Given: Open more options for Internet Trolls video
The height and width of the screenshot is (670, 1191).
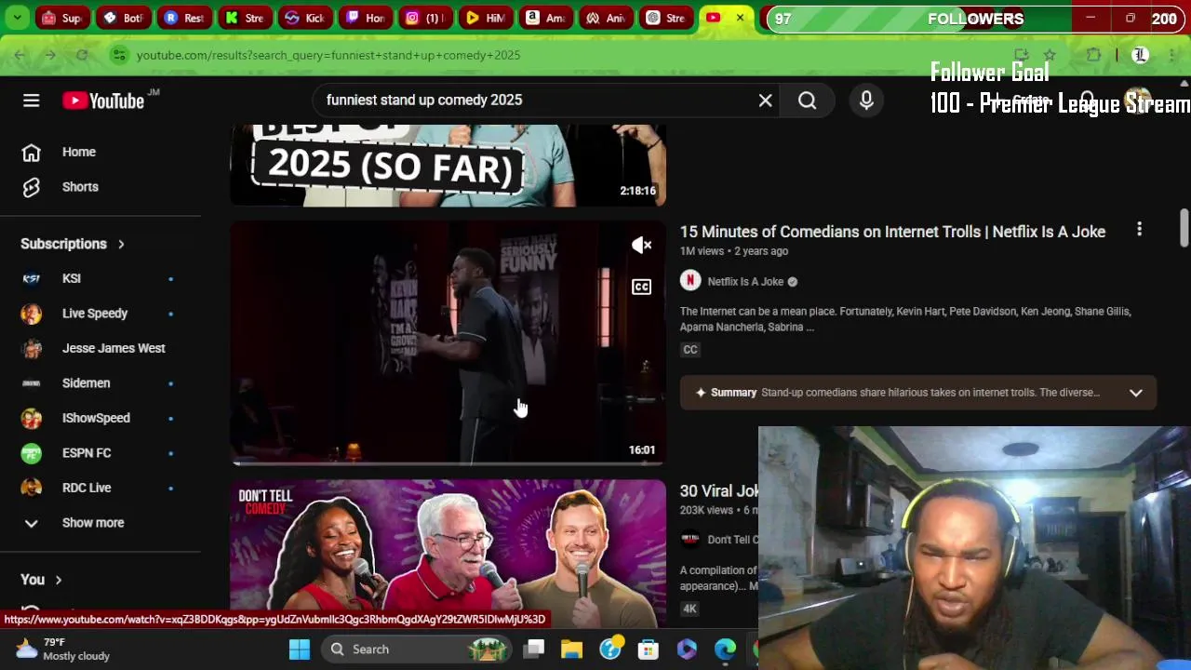Looking at the screenshot, I should coord(1139,230).
